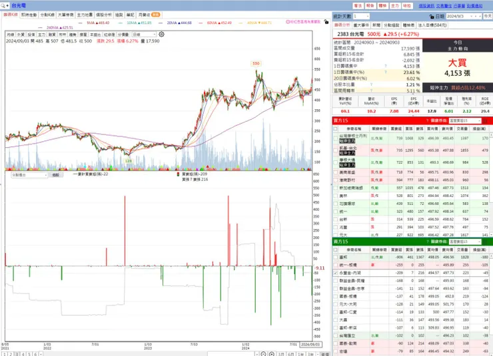Check the 美林 buyer checkbox
This screenshot has height=356, width=493.
pos(336,196)
